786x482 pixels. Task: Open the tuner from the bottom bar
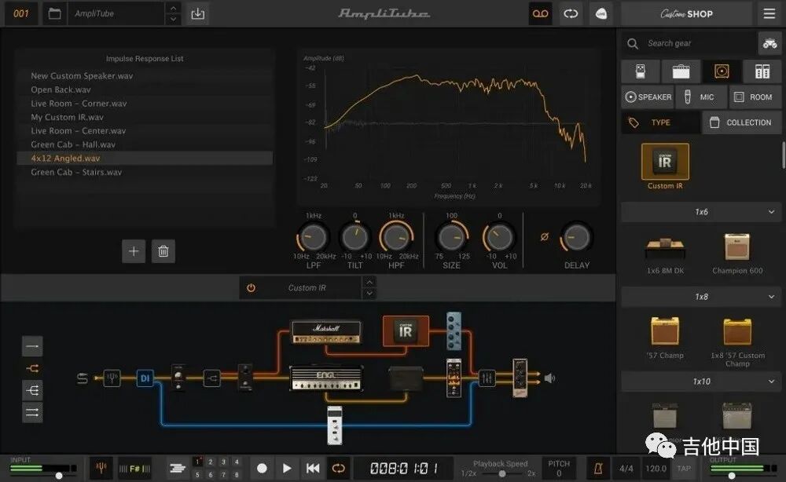[101, 469]
